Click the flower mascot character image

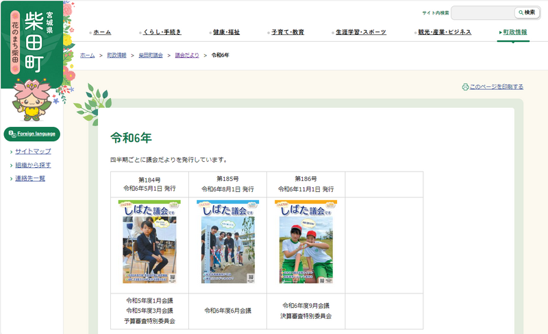pos(32,101)
